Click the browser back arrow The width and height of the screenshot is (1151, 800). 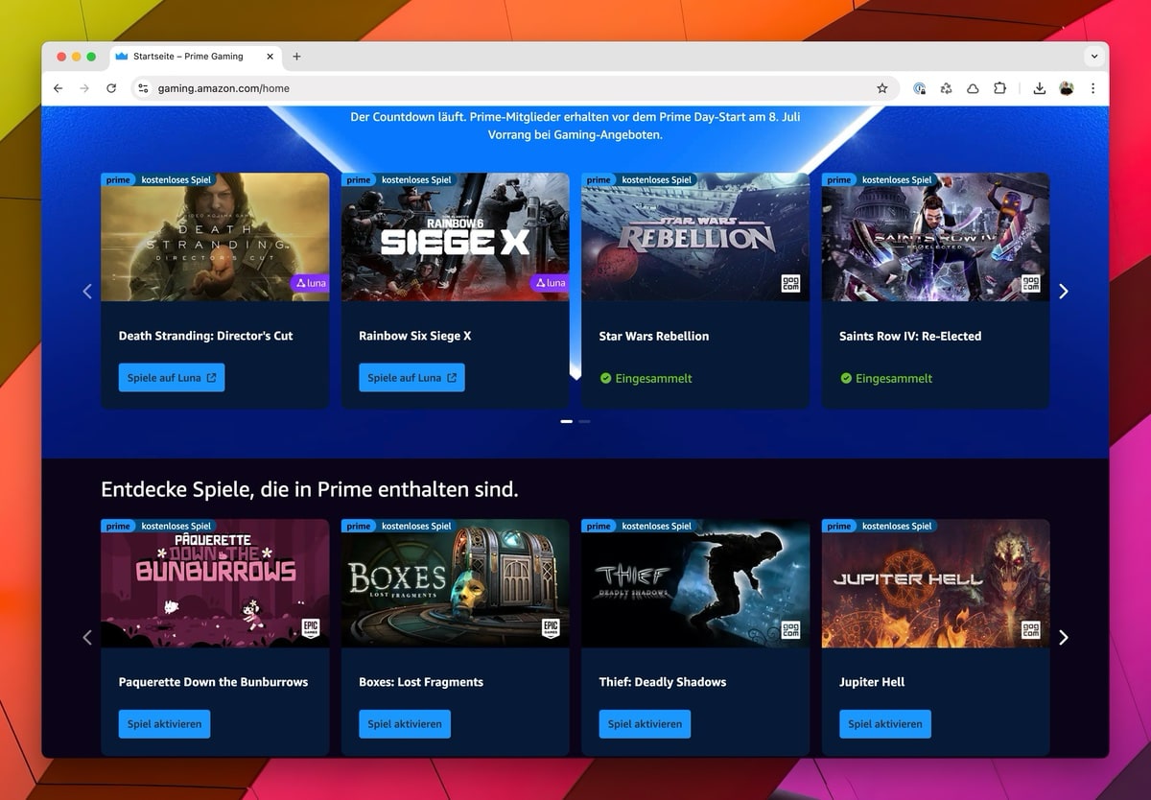[x=59, y=88]
